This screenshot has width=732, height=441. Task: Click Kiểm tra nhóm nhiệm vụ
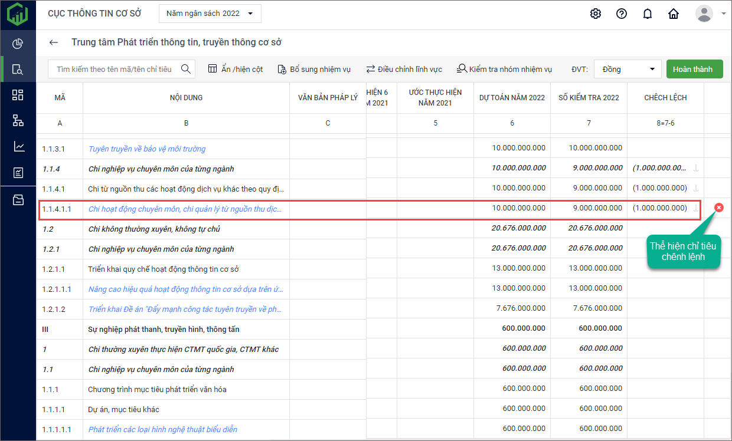tap(504, 69)
